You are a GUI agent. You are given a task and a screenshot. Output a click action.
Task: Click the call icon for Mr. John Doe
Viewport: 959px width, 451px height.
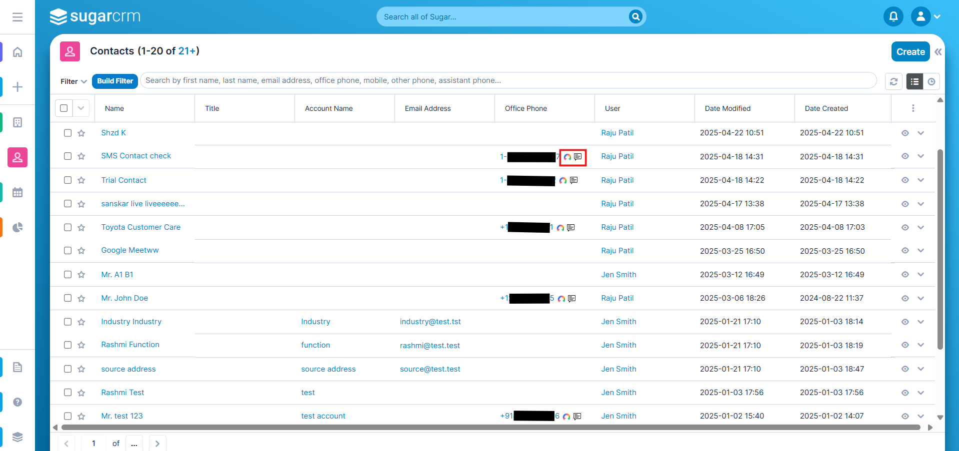coord(561,299)
